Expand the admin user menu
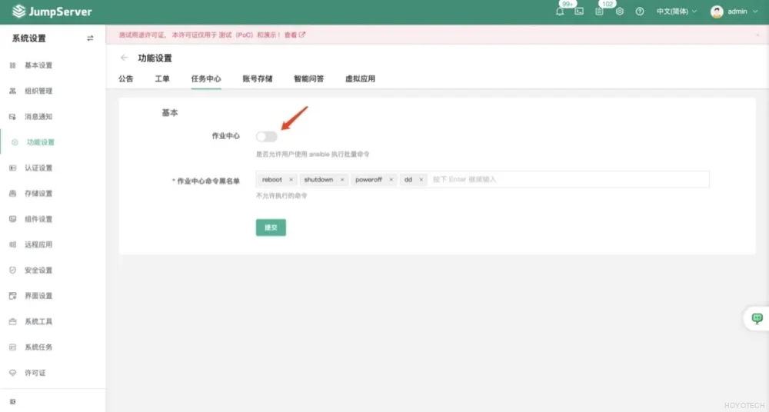This screenshot has width=769, height=412. coord(734,12)
